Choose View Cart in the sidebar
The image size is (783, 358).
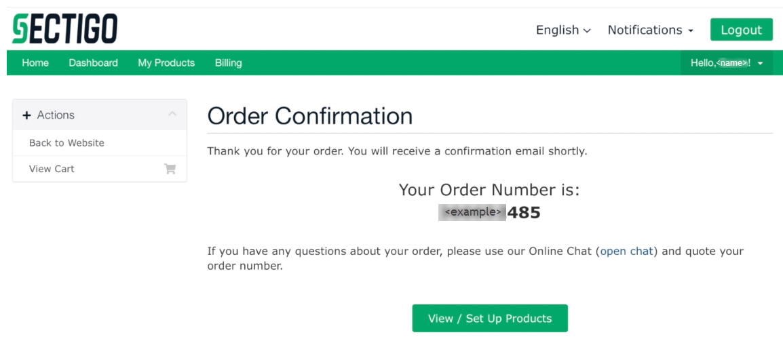(x=52, y=169)
